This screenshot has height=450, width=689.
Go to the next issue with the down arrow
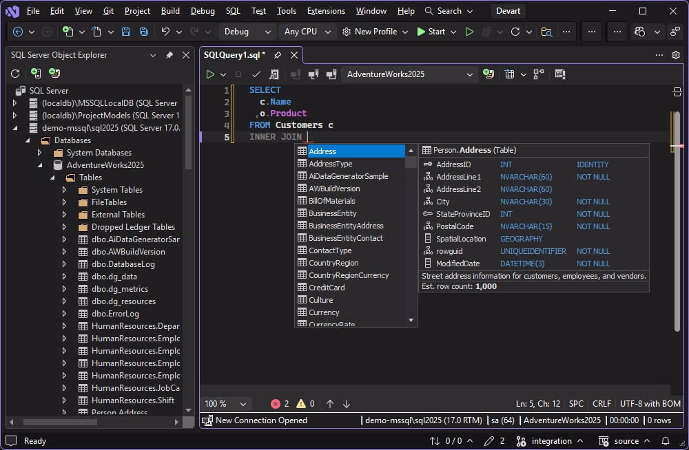(x=347, y=404)
